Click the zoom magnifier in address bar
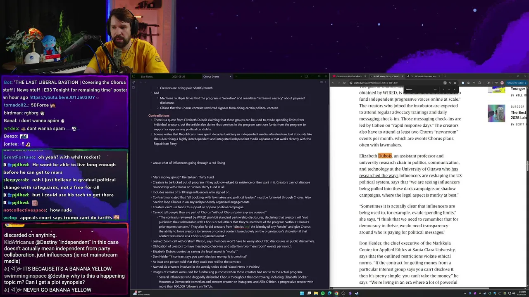The width and height of the screenshot is (529, 297). [x=450, y=83]
